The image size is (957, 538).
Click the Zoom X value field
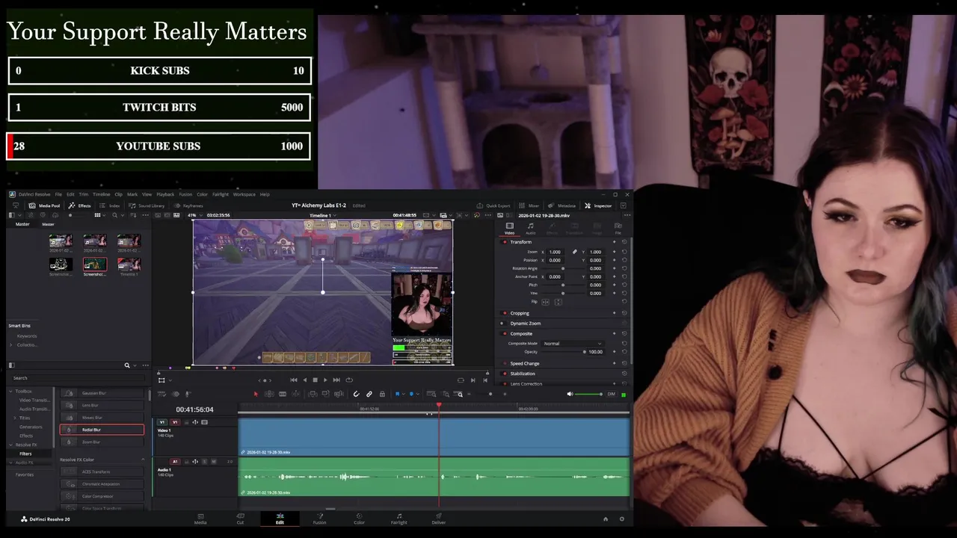point(556,252)
